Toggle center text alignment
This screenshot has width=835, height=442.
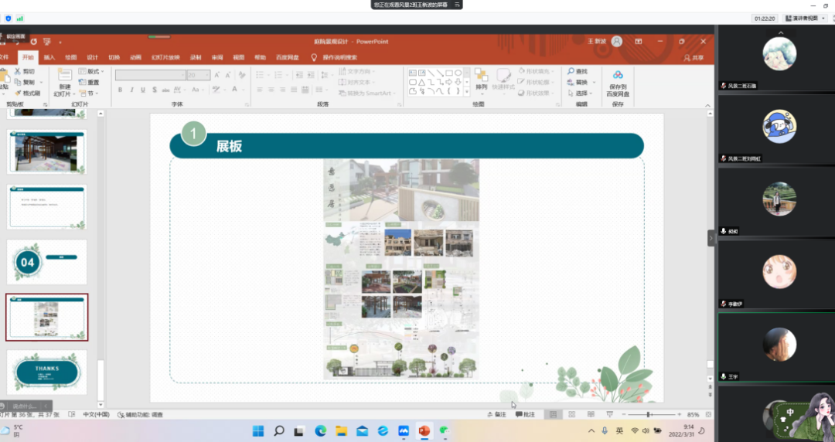pyautogui.click(x=271, y=90)
